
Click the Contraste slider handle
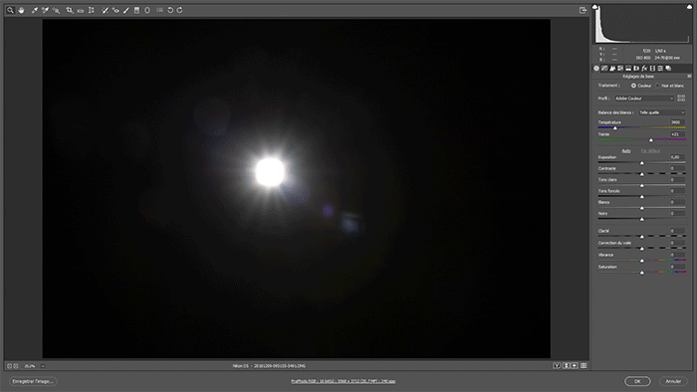pyautogui.click(x=642, y=174)
